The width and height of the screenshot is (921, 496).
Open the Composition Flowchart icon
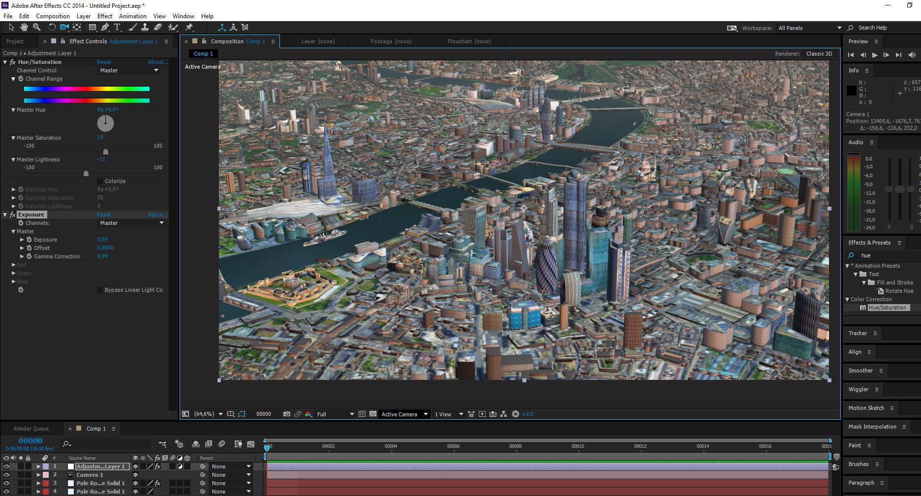click(x=503, y=414)
